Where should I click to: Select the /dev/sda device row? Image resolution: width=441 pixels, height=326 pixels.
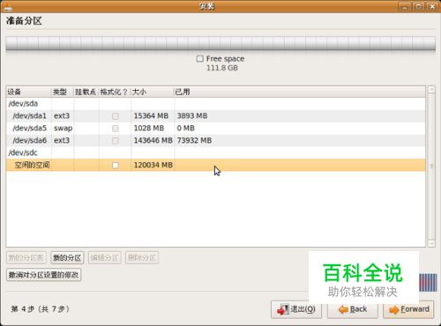(x=216, y=103)
